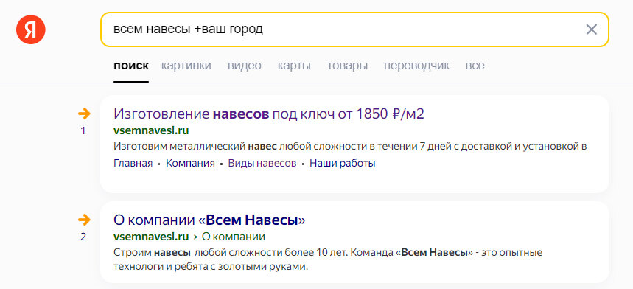This screenshot has height=289, width=633.
Task: Clear the search query with X icon
Action: tap(591, 29)
